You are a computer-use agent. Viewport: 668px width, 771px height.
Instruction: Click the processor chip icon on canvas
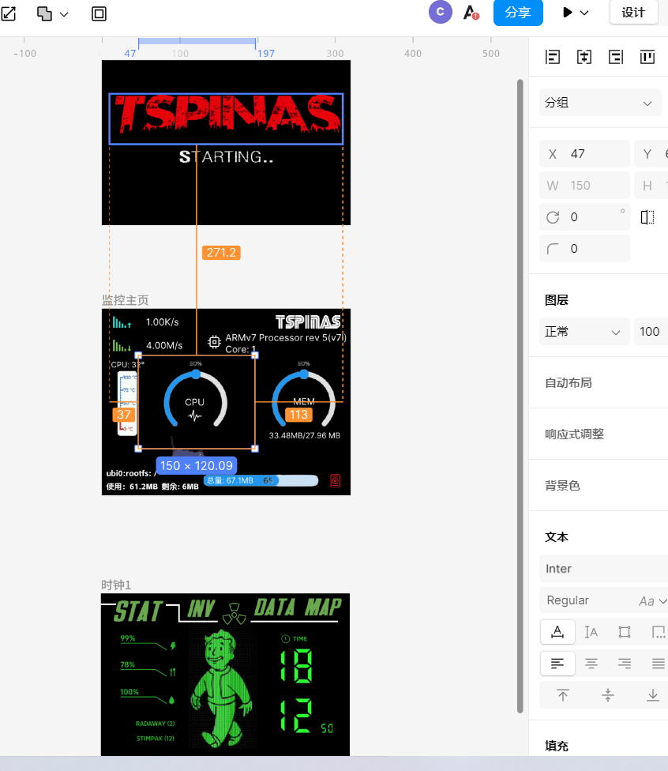click(214, 342)
